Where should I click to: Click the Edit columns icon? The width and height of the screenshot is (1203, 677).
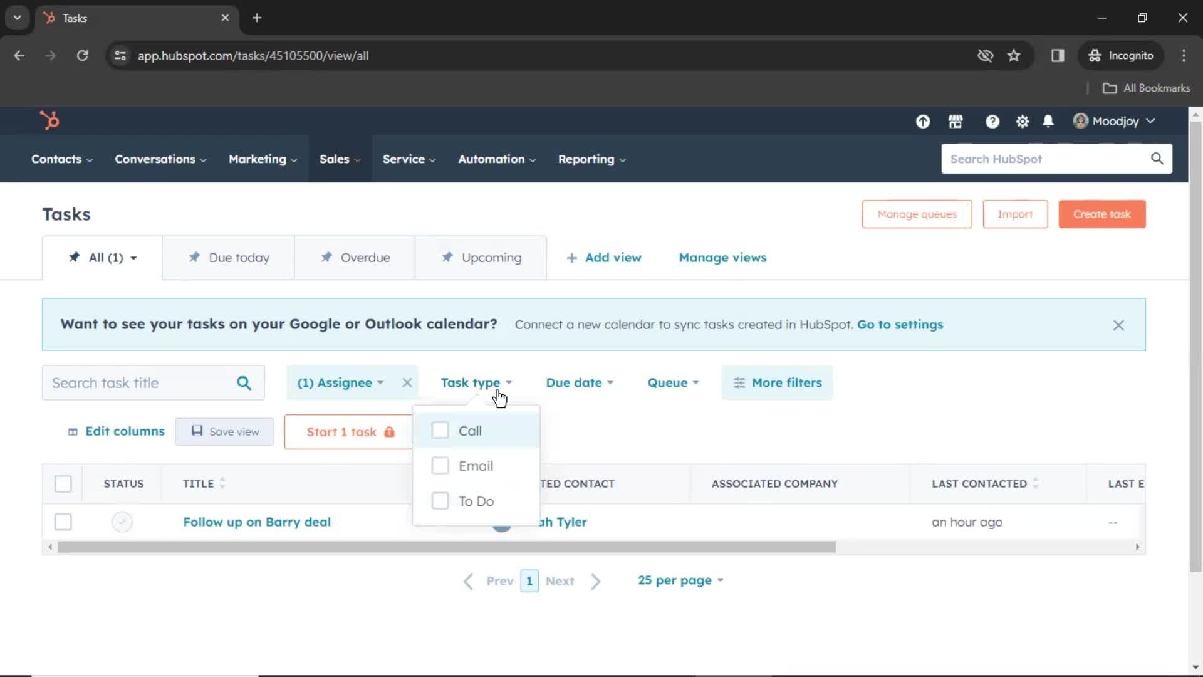[x=72, y=431]
